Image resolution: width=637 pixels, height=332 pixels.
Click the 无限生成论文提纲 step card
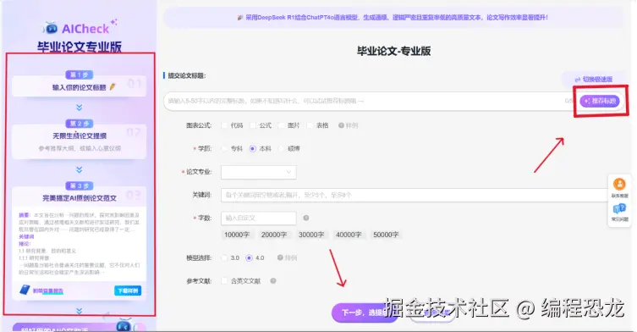80,141
